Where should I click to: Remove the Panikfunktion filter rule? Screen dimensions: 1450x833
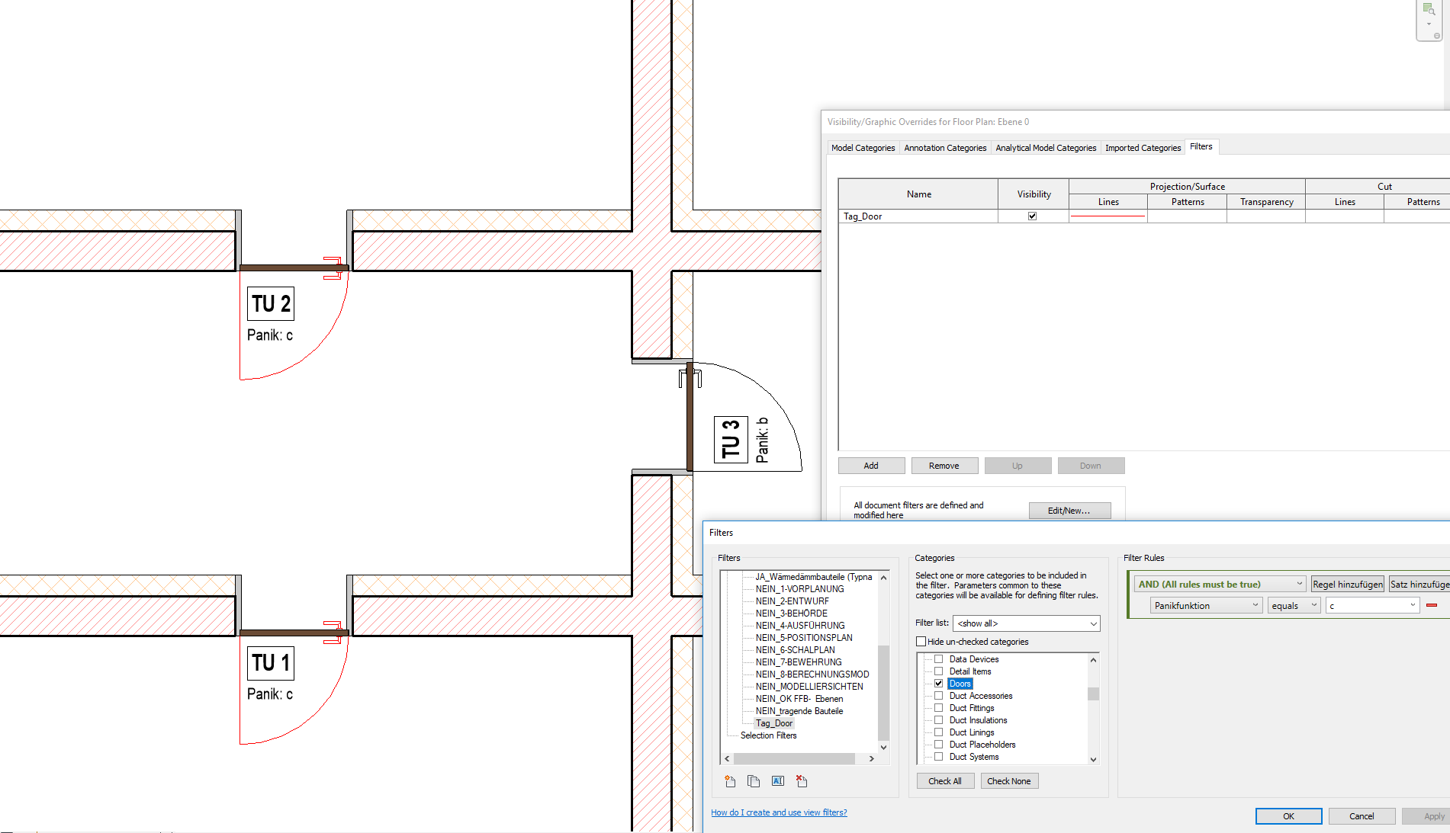pyautogui.click(x=1432, y=604)
